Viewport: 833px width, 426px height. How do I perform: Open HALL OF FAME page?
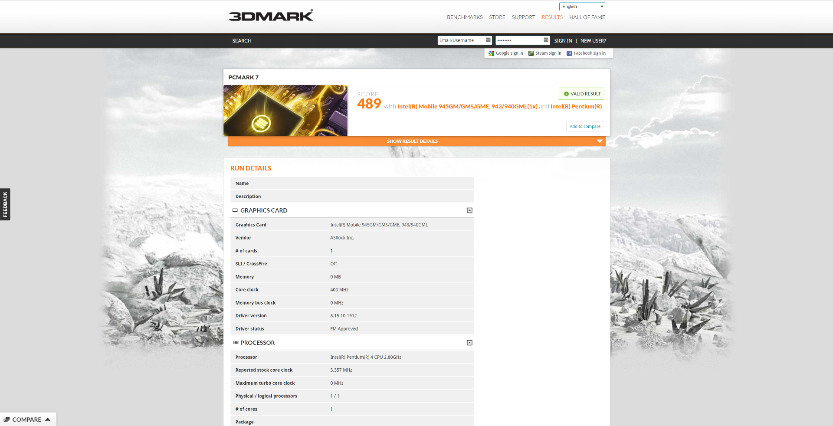pyautogui.click(x=587, y=17)
